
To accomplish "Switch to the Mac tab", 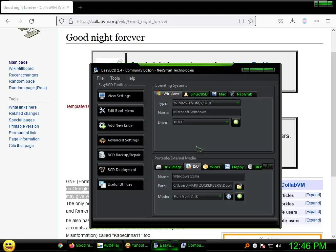I will pyautogui.click(x=219, y=94).
